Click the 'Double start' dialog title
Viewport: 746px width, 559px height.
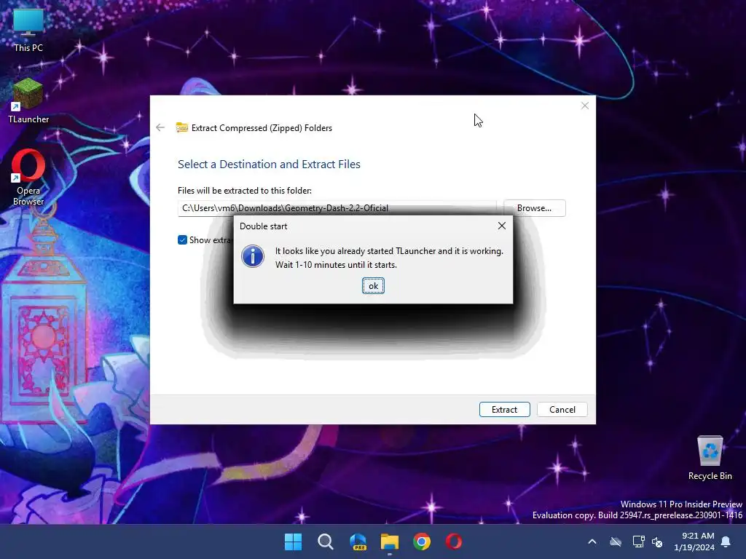tap(263, 226)
